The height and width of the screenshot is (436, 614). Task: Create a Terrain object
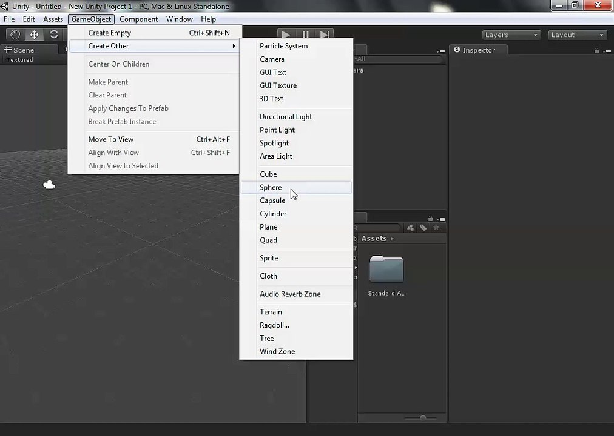[296, 312]
